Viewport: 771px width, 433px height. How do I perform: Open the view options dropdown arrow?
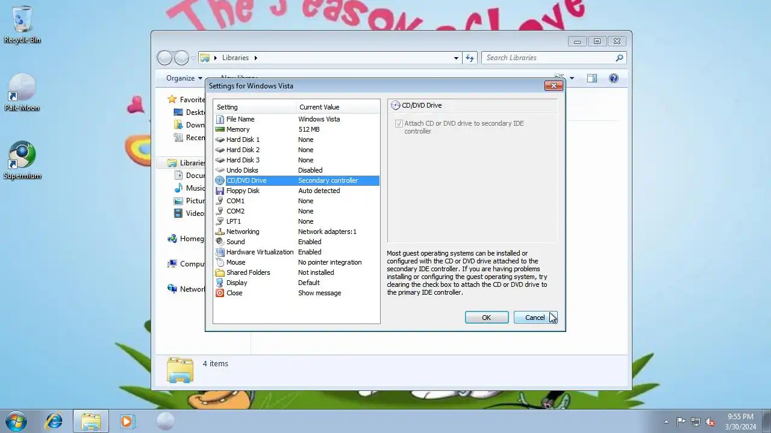pyautogui.click(x=572, y=78)
